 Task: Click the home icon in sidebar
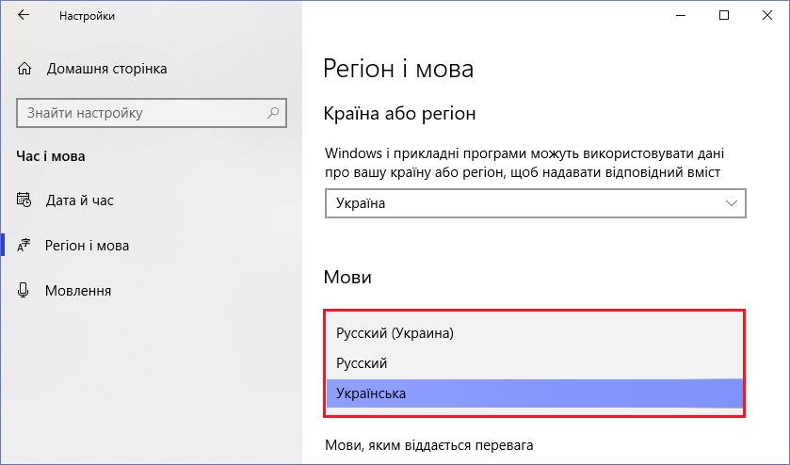coord(24,69)
